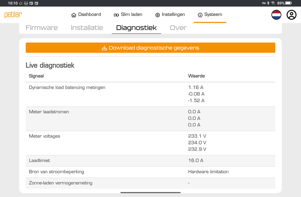Open the Over tab
This screenshot has height=197, width=301.
(x=178, y=27)
